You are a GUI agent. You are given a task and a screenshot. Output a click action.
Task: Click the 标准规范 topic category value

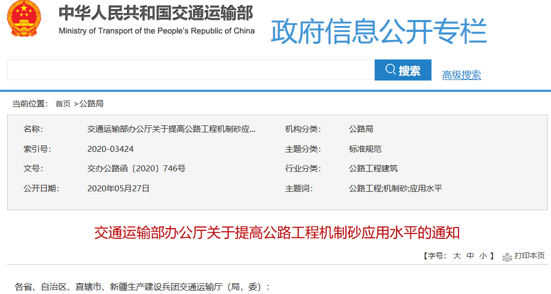coord(365,149)
